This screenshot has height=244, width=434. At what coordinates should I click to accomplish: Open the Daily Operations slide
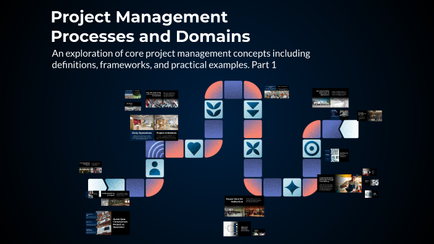click(x=142, y=128)
